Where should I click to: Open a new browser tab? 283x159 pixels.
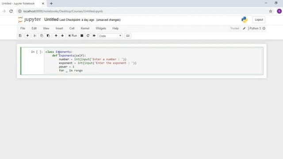coord(51,4)
